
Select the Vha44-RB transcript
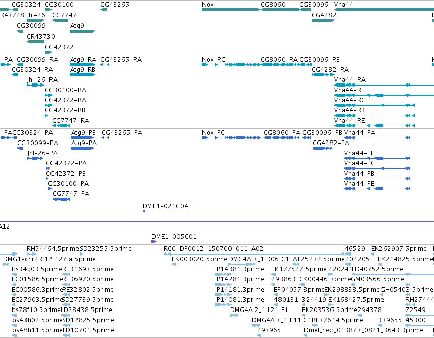click(x=374, y=116)
